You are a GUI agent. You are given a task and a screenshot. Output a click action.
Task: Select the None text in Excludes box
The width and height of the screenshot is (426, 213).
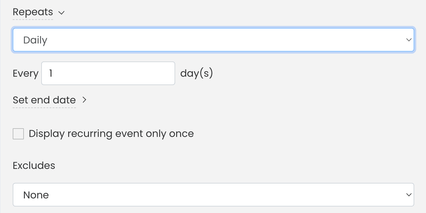pos(36,195)
